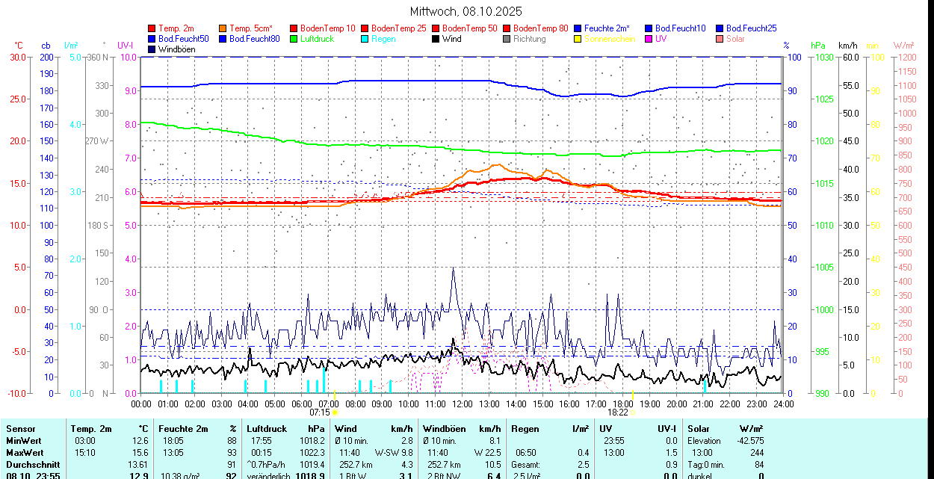This screenshot has height=479, width=934.
Task: Click the UV-I axis unit label
Action: (x=126, y=46)
